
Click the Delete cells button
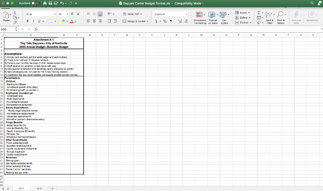(243, 18)
